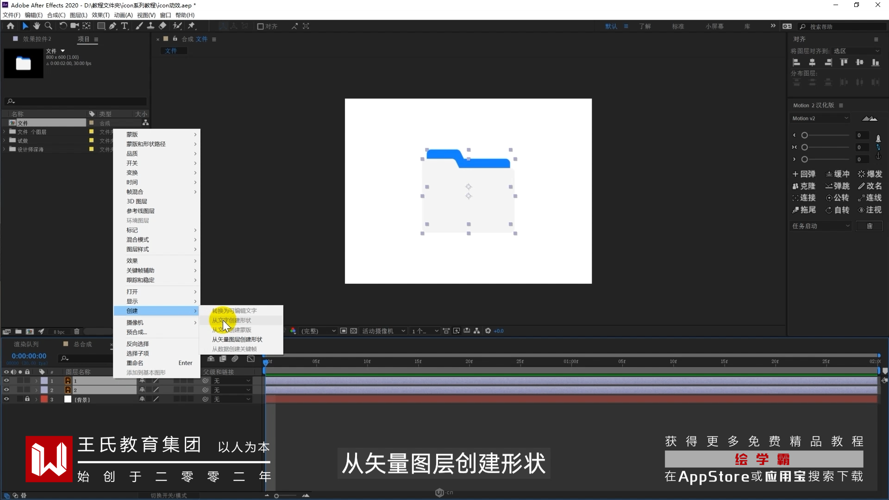The image size is (889, 500).
Task: Expand the 设计师深海 folder
Action: 4,150
